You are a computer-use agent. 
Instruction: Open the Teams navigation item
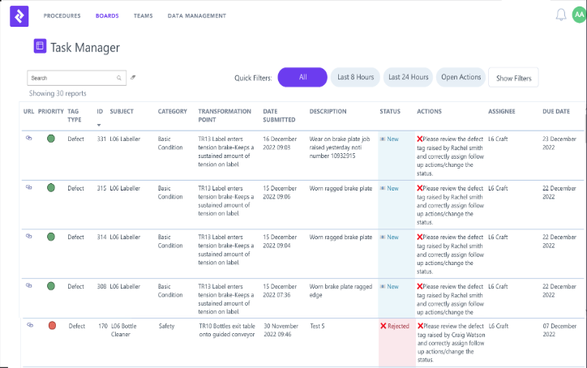143,15
